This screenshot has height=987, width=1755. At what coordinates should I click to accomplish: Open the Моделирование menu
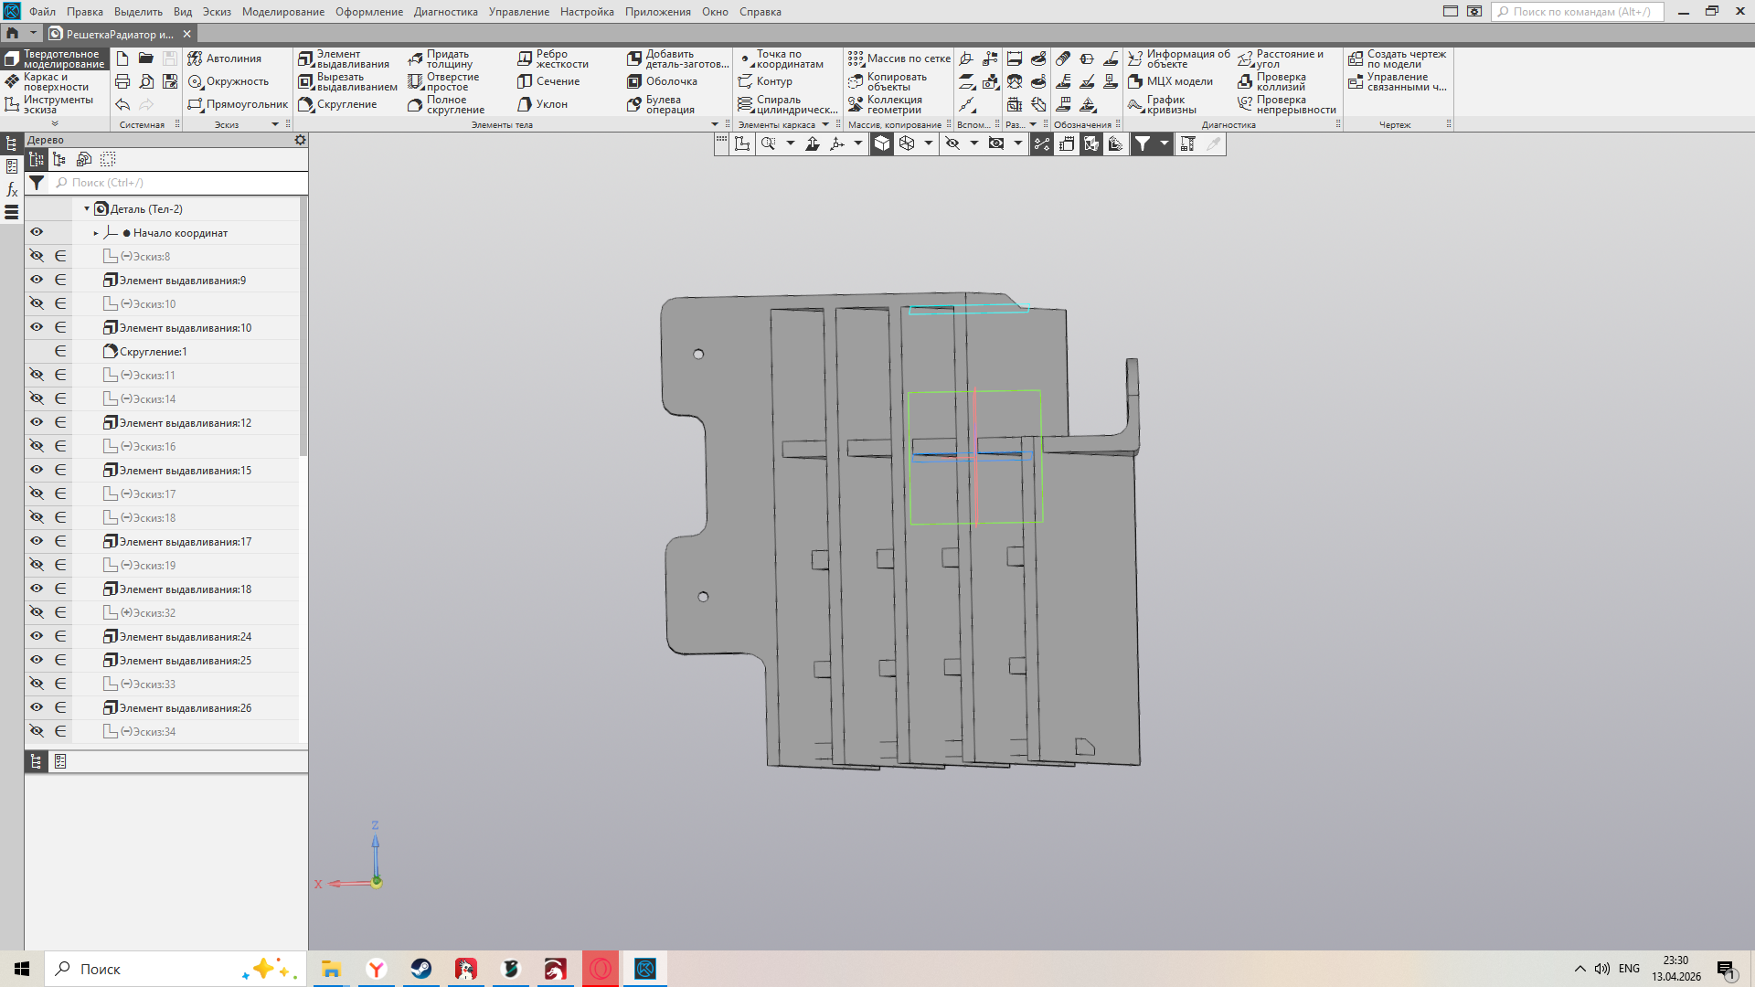[x=283, y=12]
